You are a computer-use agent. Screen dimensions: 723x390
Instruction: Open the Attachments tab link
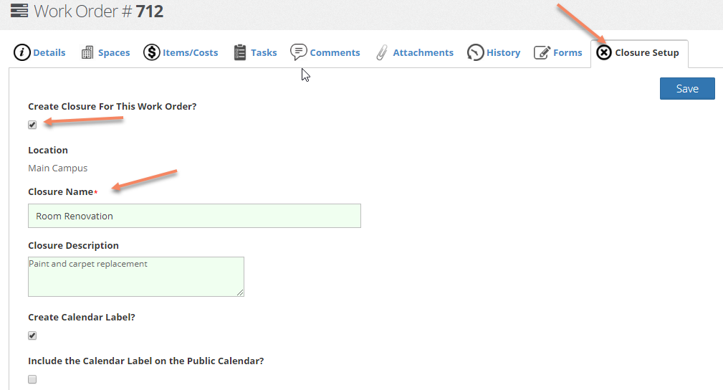(x=423, y=52)
